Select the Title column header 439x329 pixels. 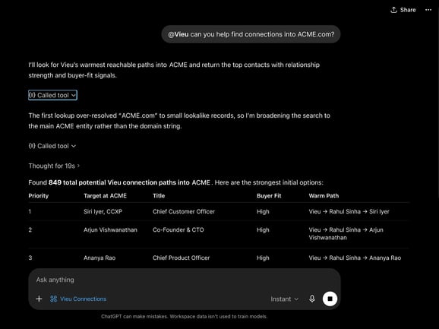pyautogui.click(x=159, y=196)
